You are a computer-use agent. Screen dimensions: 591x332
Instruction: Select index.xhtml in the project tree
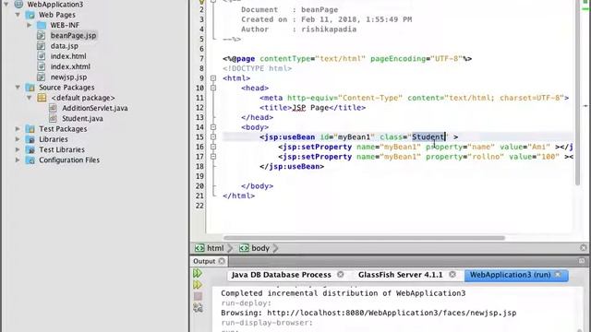70,66
